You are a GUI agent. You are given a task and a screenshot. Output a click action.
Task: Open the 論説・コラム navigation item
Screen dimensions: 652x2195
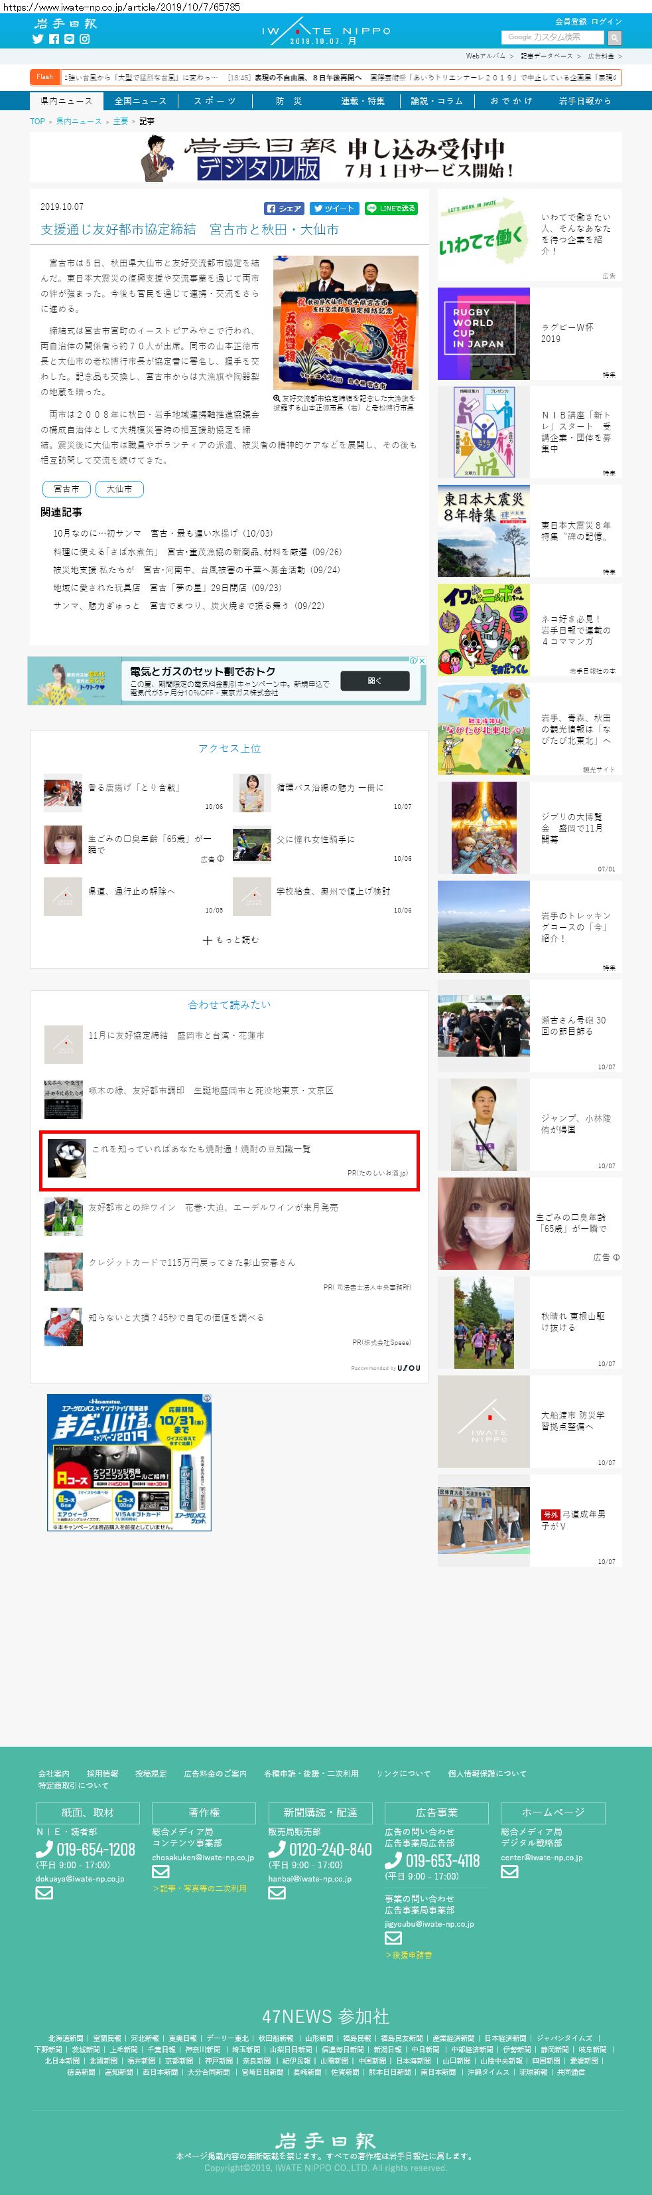tap(436, 102)
